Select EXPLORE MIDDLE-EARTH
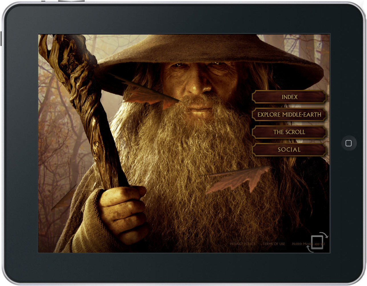367x286 pixels. tap(289, 115)
